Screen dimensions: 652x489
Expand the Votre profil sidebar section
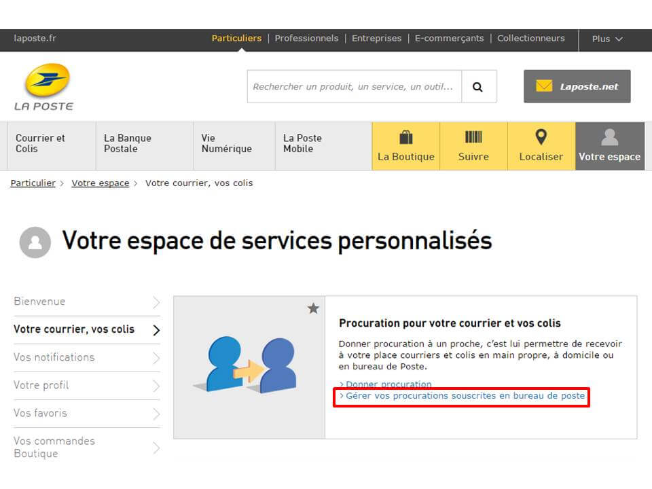pyautogui.click(x=41, y=385)
